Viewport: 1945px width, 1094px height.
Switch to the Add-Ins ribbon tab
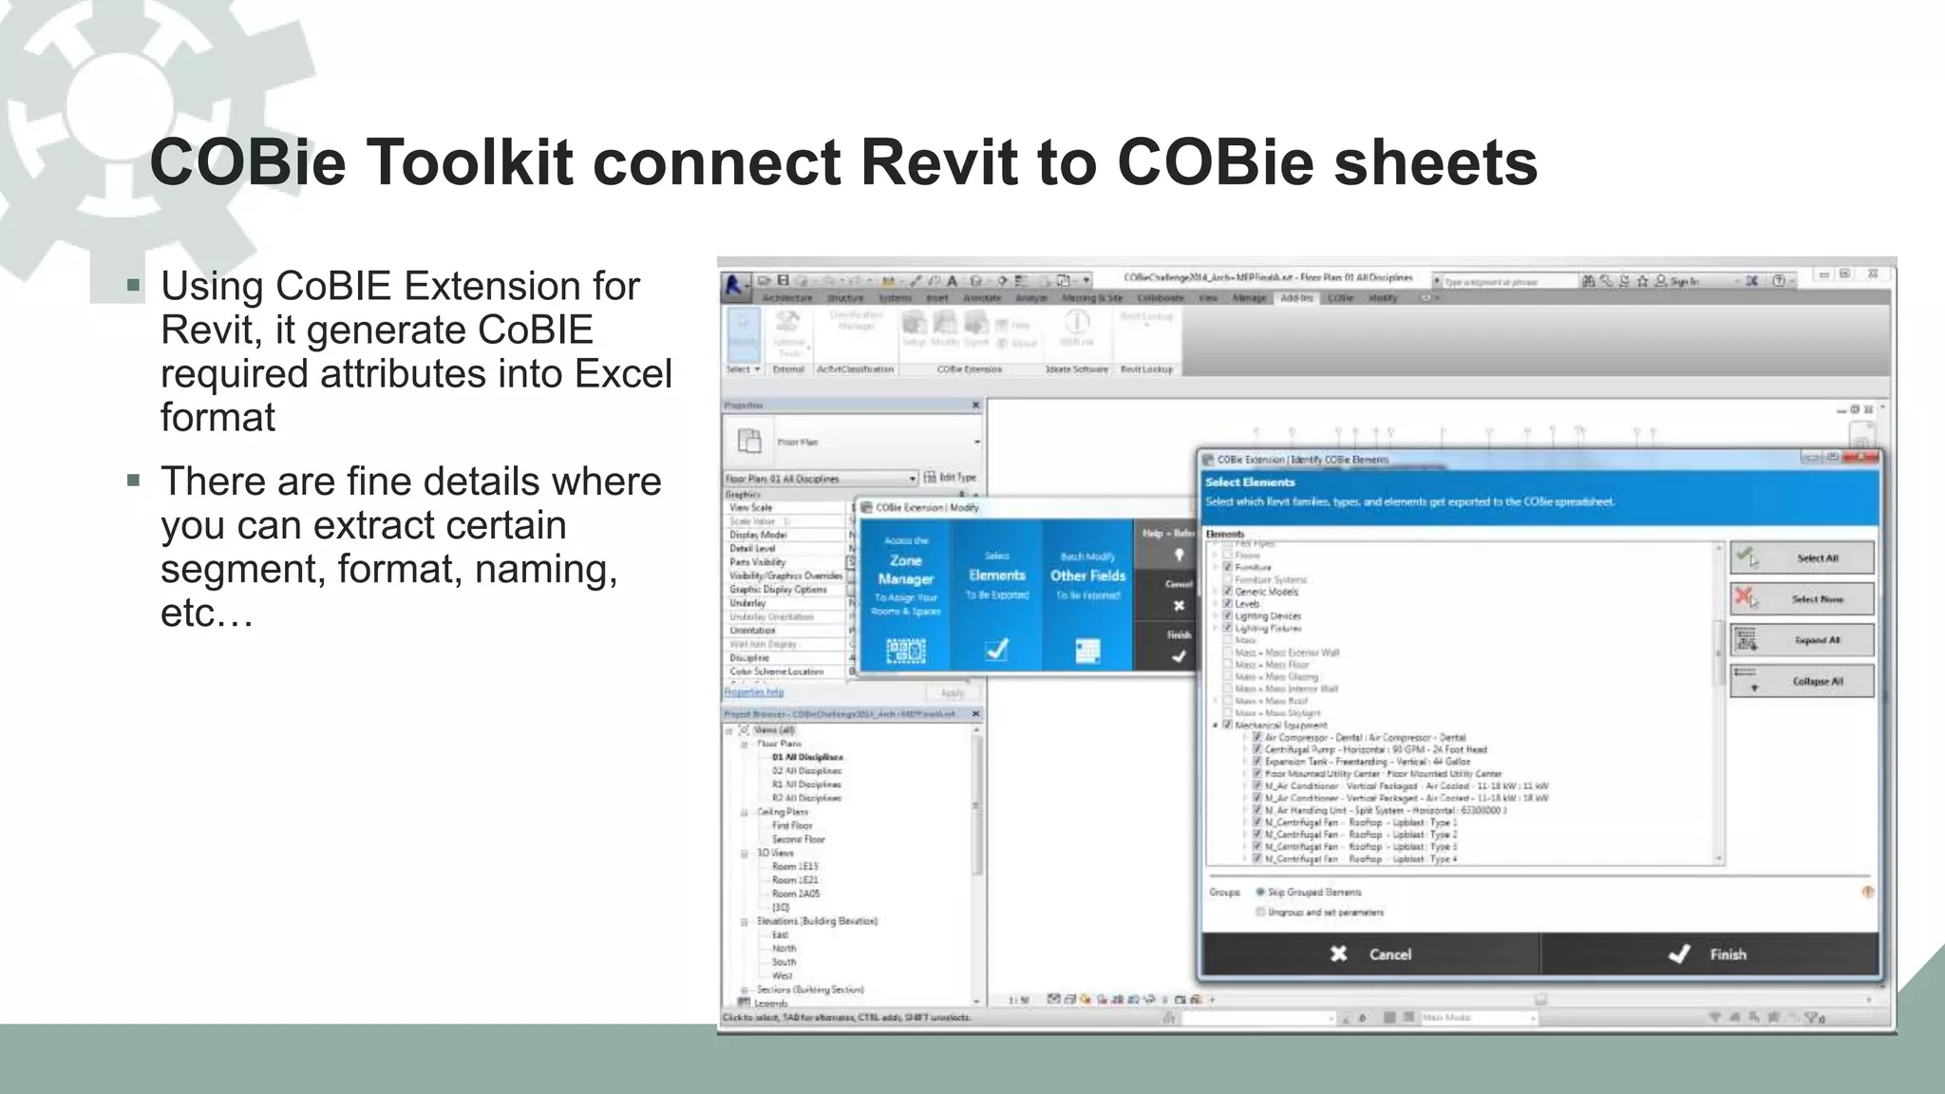click(x=1296, y=298)
